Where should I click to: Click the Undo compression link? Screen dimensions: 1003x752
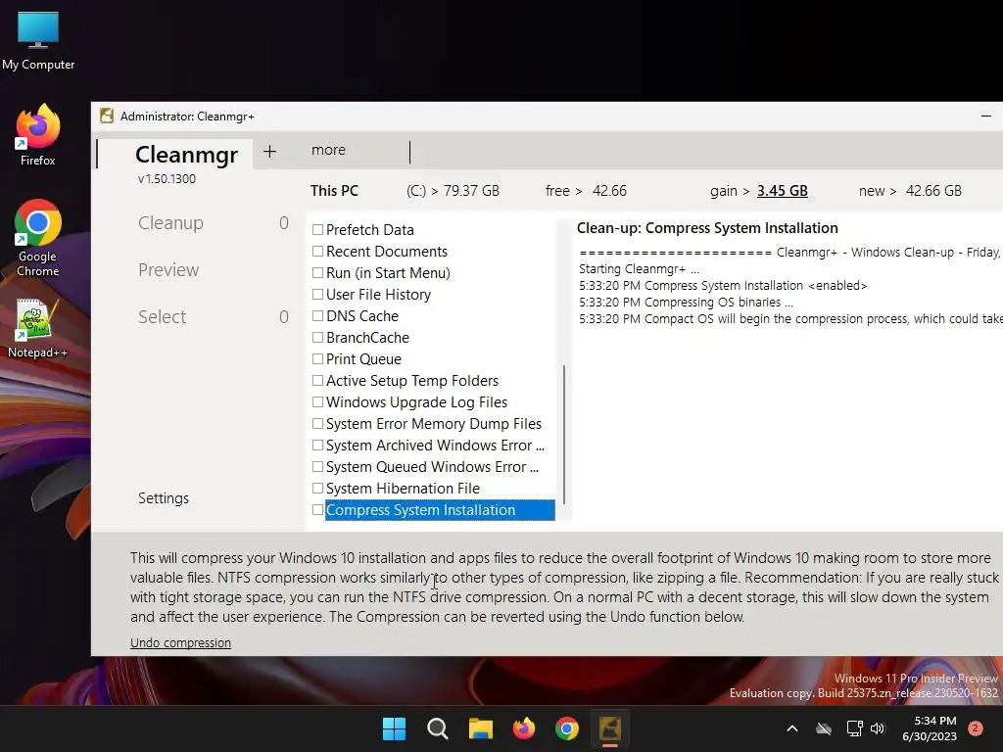tap(180, 642)
